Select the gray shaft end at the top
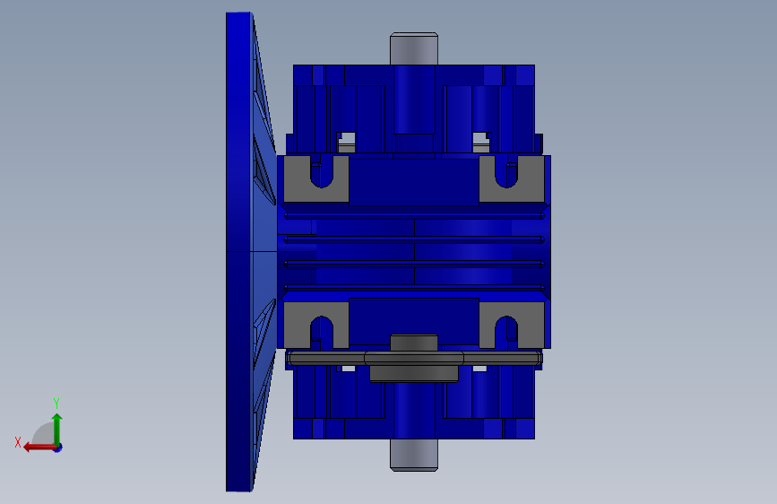 414,48
